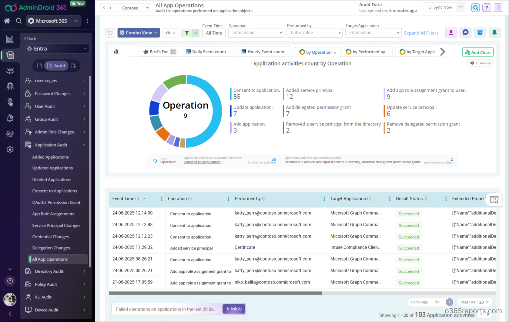Click the Add Chart button

(478, 52)
